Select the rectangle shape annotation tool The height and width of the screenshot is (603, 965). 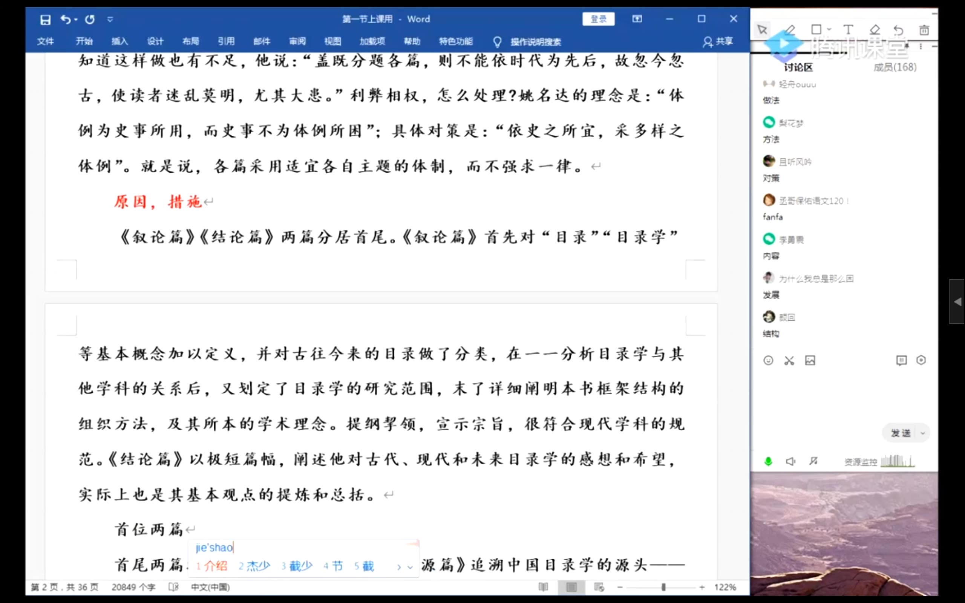click(x=816, y=29)
